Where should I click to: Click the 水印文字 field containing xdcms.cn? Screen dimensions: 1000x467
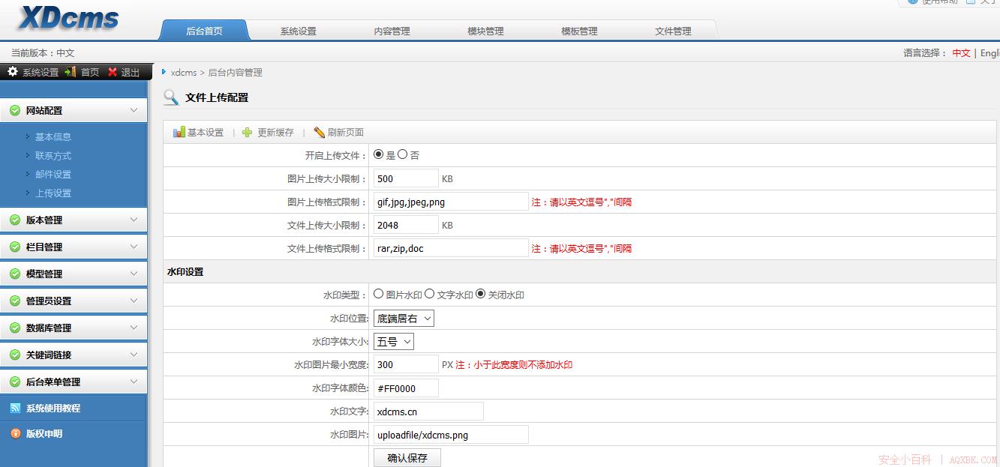click(428, 411)
